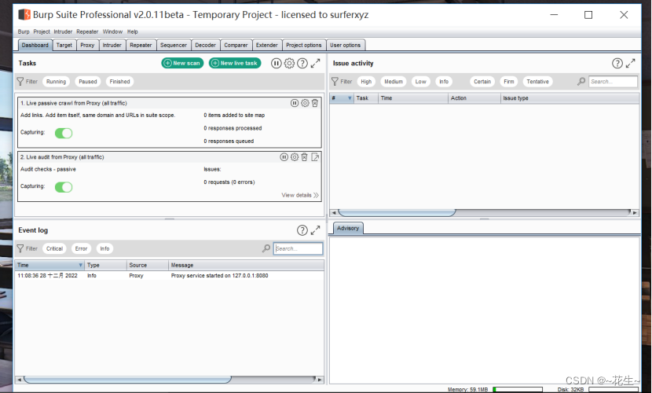Toggle the Tentative confidence filter

point(537,82)
